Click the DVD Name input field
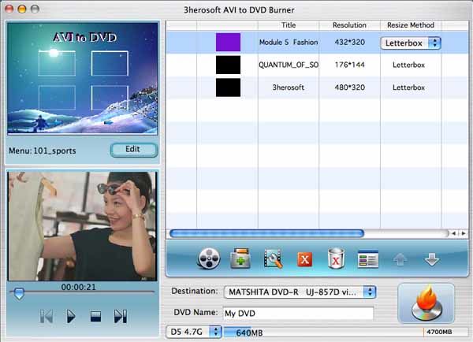 pos(298,314)
